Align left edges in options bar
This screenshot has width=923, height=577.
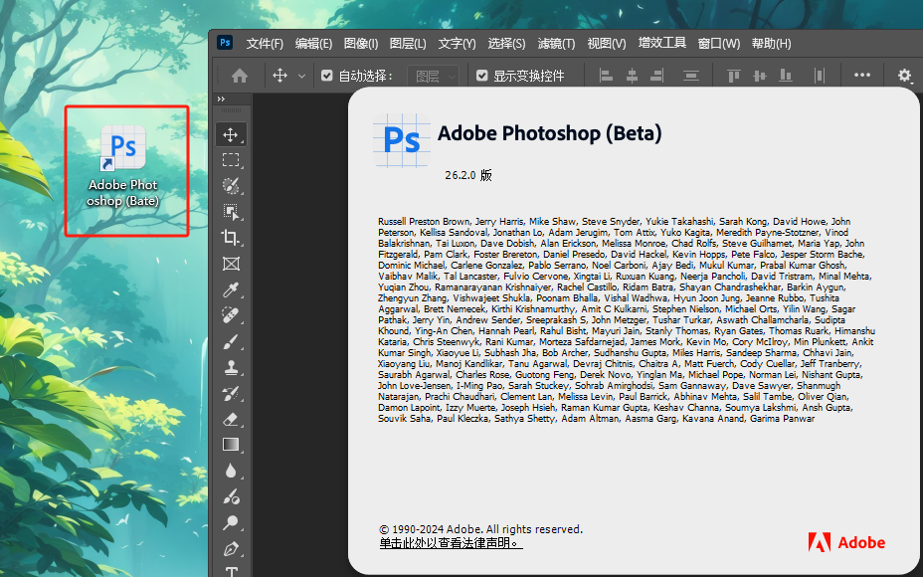[606, 76]
